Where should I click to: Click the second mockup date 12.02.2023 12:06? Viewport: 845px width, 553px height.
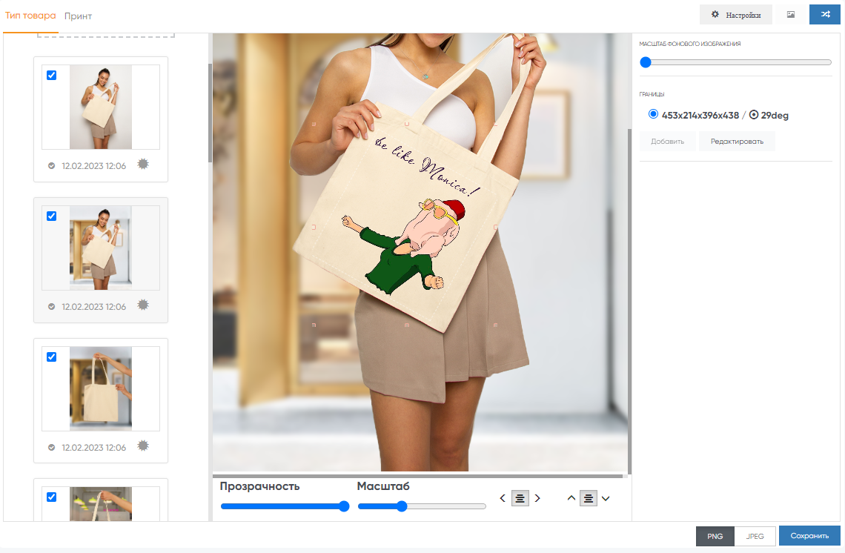94,307
